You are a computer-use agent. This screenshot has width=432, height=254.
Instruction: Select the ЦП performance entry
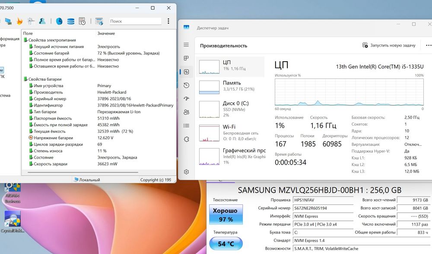pyautogui.click(x=230, y=67)
